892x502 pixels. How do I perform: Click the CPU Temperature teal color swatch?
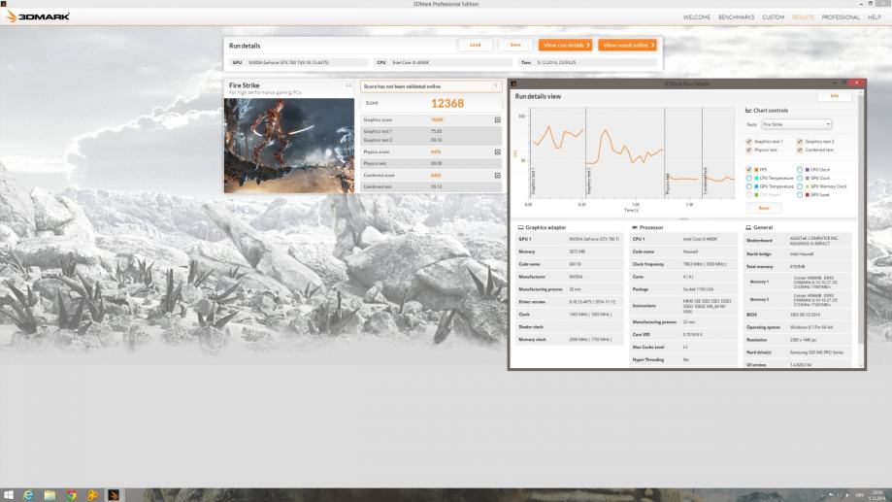click(756, 178)
